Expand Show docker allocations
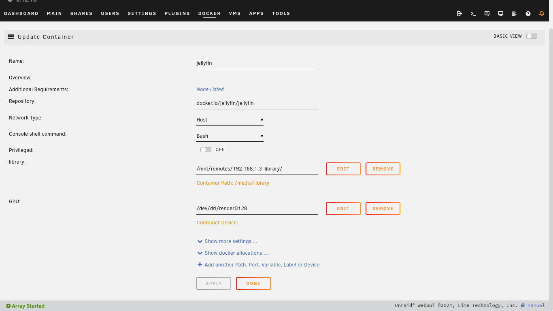553x311 pixels. click(236, 253)
